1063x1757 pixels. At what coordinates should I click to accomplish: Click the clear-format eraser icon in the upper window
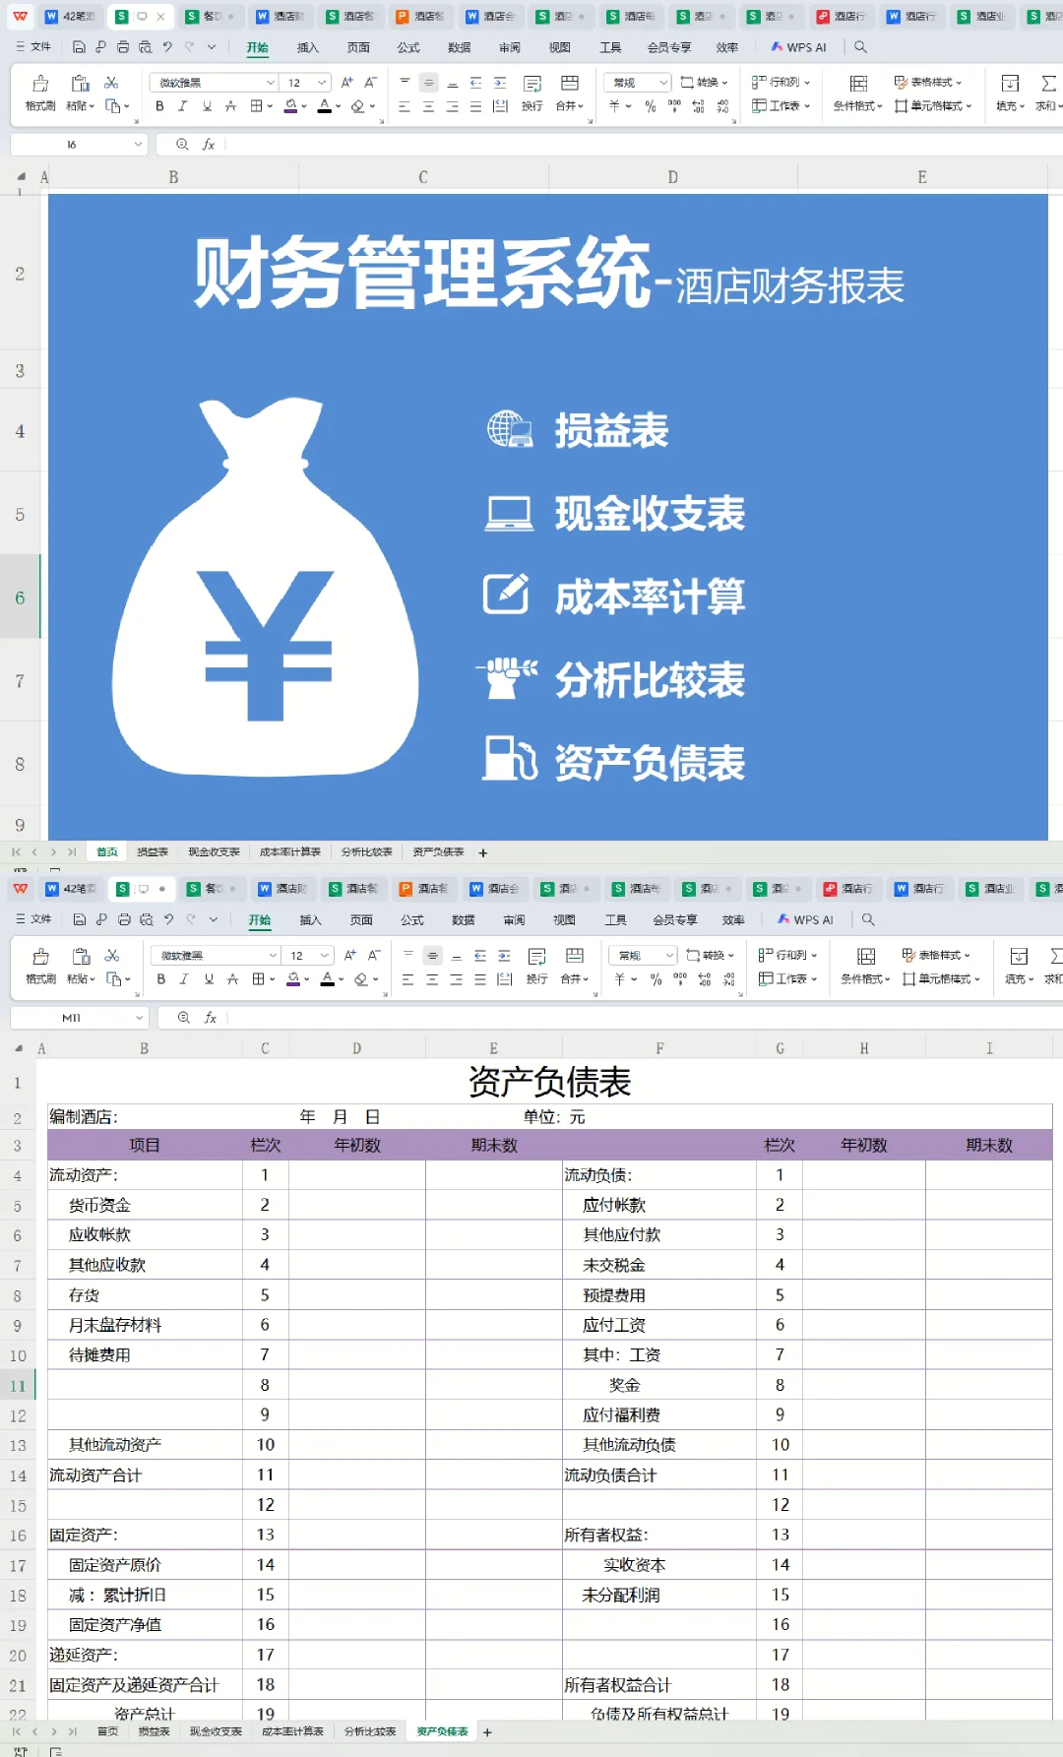[357, 106]
